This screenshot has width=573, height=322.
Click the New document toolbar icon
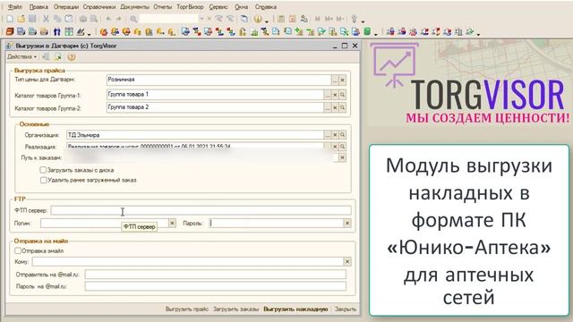coord(10,19)
